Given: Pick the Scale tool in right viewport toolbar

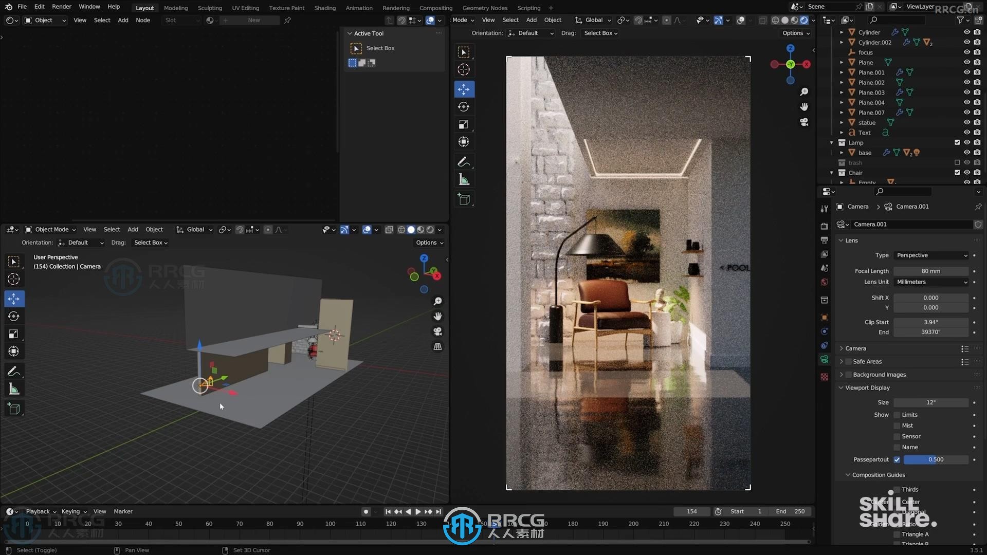Looking at the screenshot, I should [x=464, y=124].
